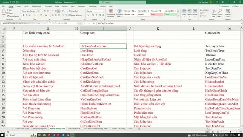Click the Format Painter brush
Image resolution: width=243 pixels, height=137 pixels.
[13, 16]
